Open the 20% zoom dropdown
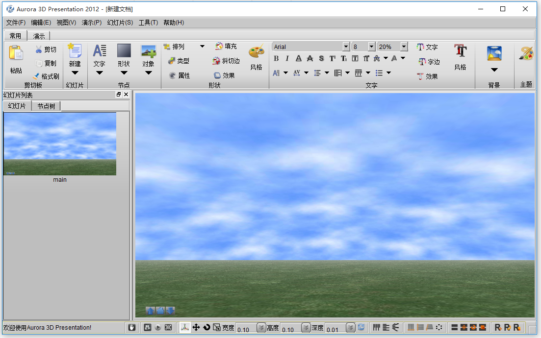Viewport: 541px width, 338px height. coord(404,47)
